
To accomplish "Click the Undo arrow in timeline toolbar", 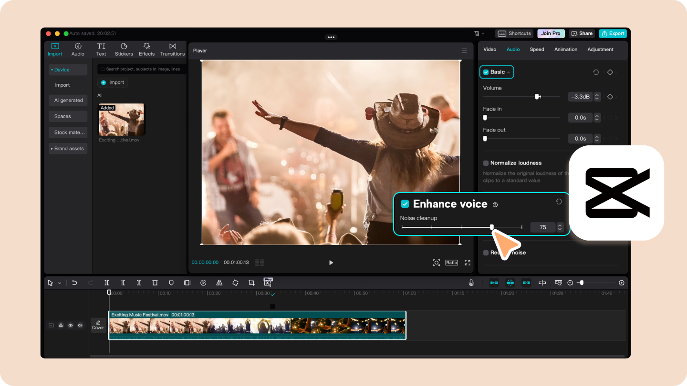I will 74,283.
